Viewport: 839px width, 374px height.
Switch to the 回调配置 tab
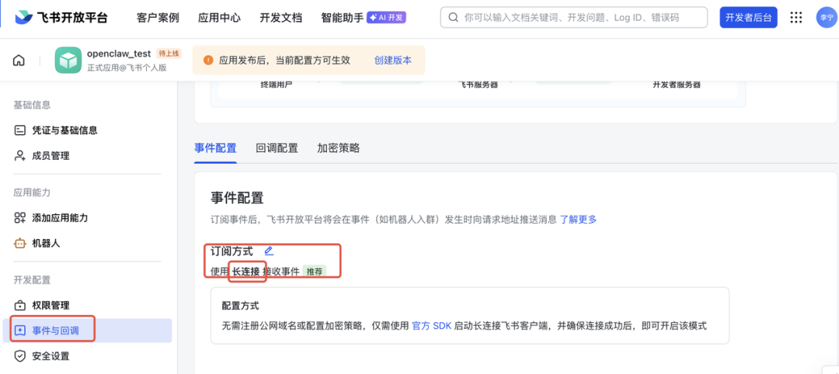tap(277, 148)
